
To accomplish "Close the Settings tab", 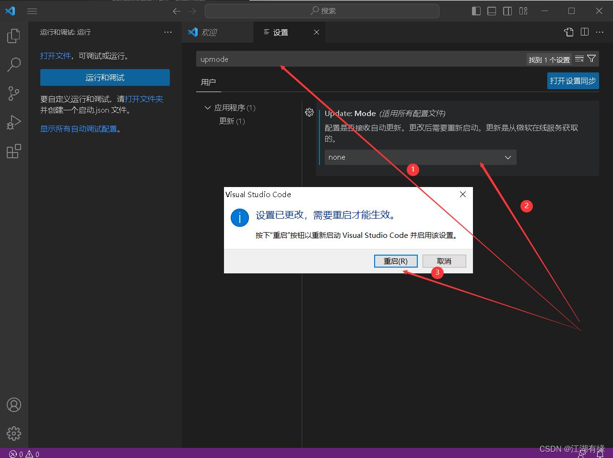I will click(317, 32).
